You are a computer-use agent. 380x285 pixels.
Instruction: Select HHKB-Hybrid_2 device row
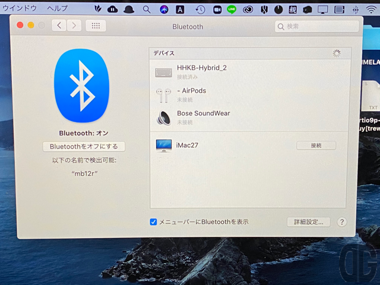250,72
